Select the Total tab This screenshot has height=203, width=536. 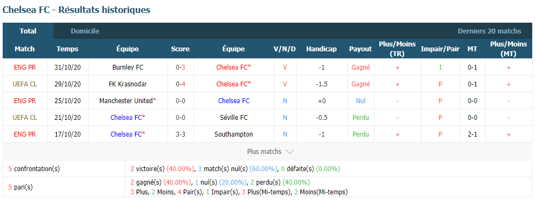point(28,31)
